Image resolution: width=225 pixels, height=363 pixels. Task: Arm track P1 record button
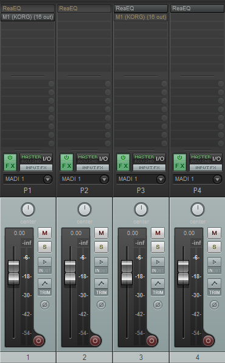click(x=38, y=340)
